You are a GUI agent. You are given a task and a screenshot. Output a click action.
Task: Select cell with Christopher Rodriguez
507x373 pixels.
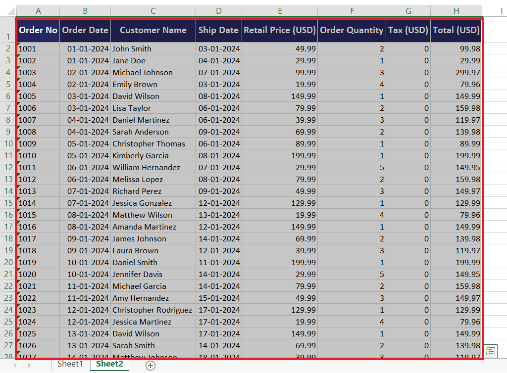pos(153,310)
